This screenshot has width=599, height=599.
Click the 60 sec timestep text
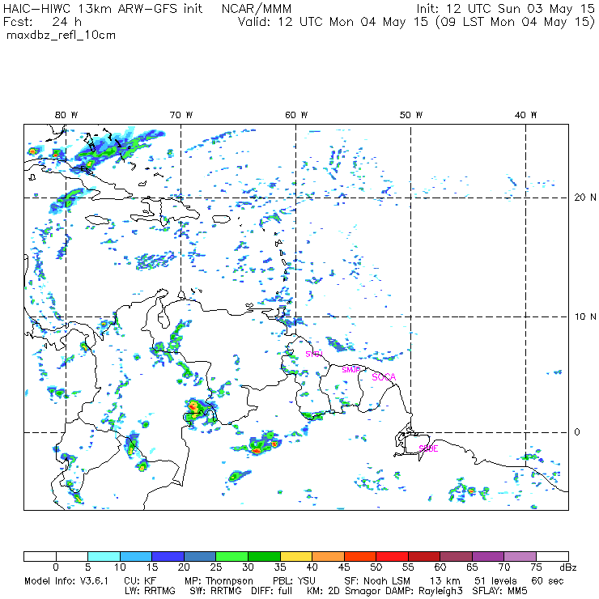click(x=547, y=581)
